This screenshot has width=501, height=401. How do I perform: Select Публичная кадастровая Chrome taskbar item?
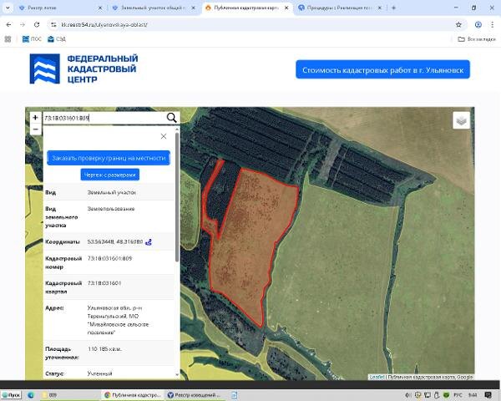pos(133,395)
